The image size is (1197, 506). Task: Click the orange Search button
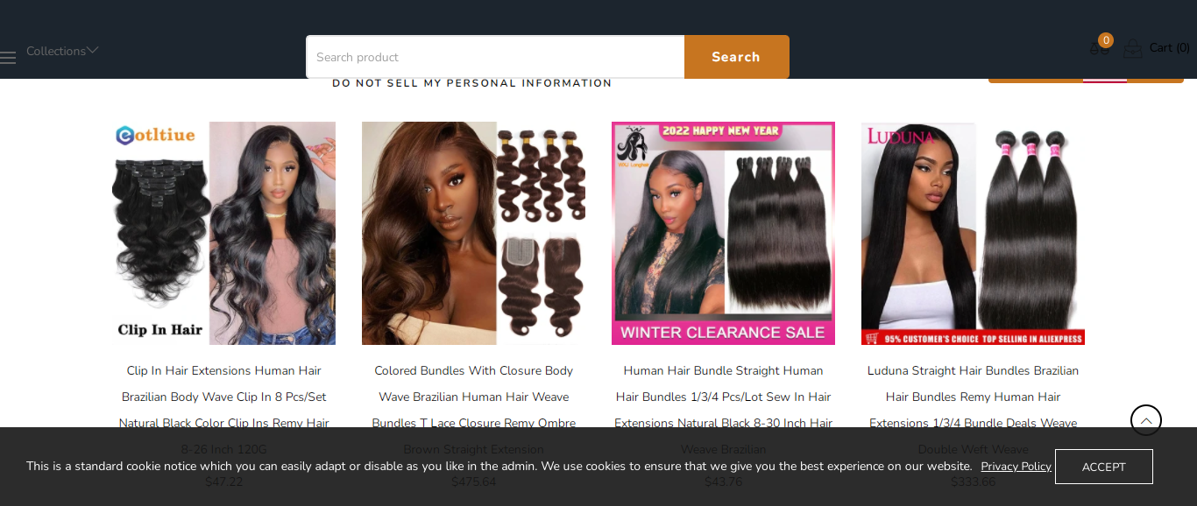click(736, 57)
